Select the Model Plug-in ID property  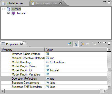pyautogui.click(x=22, y=70)
